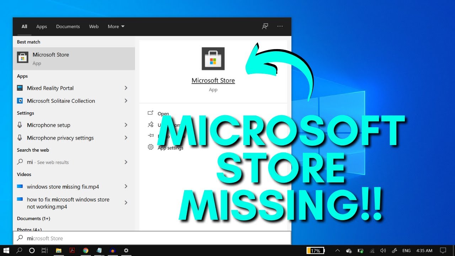Switch to the Web search tab
The height and width of the screenshot is (256, 455).
94,26
